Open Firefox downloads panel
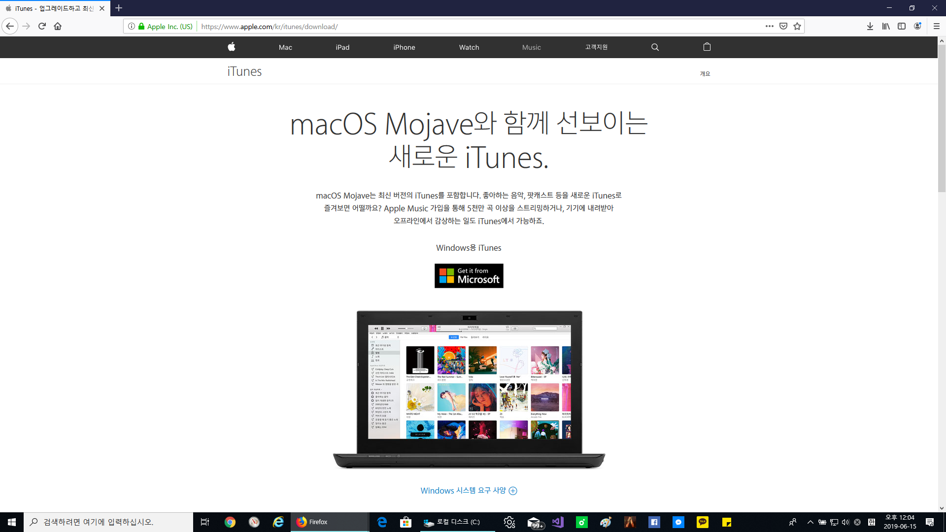 click(870, 26)
